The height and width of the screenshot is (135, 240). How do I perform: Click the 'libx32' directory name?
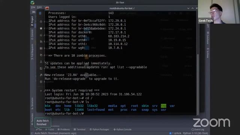[92, 106]
